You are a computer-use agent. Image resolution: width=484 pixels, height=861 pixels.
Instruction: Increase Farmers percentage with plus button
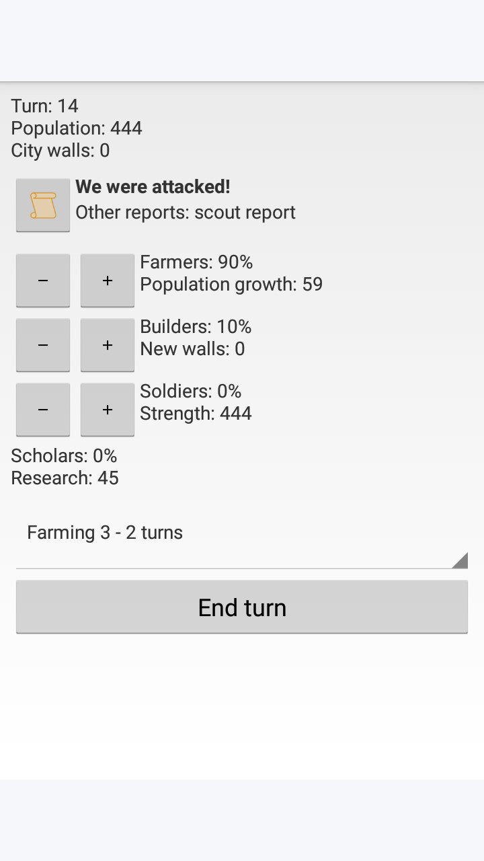point(108,280)
